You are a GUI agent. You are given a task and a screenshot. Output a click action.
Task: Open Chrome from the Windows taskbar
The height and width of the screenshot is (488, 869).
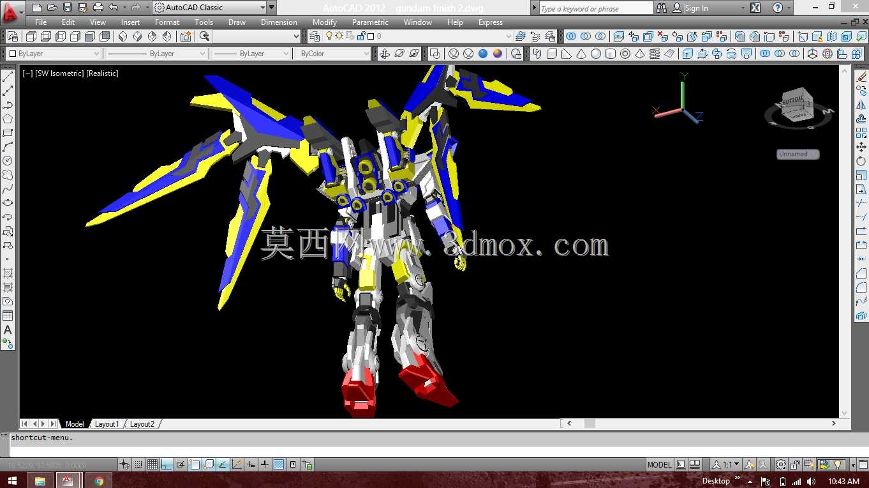99,481
